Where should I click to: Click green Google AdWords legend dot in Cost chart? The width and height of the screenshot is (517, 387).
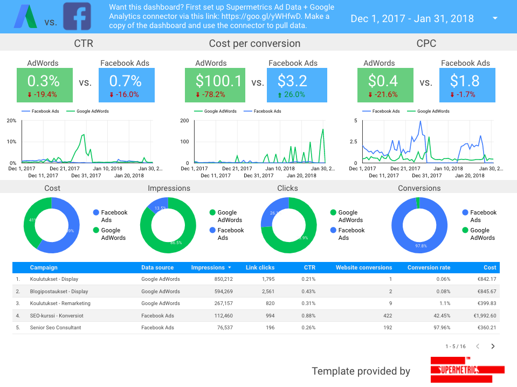[x=96, y=230]
